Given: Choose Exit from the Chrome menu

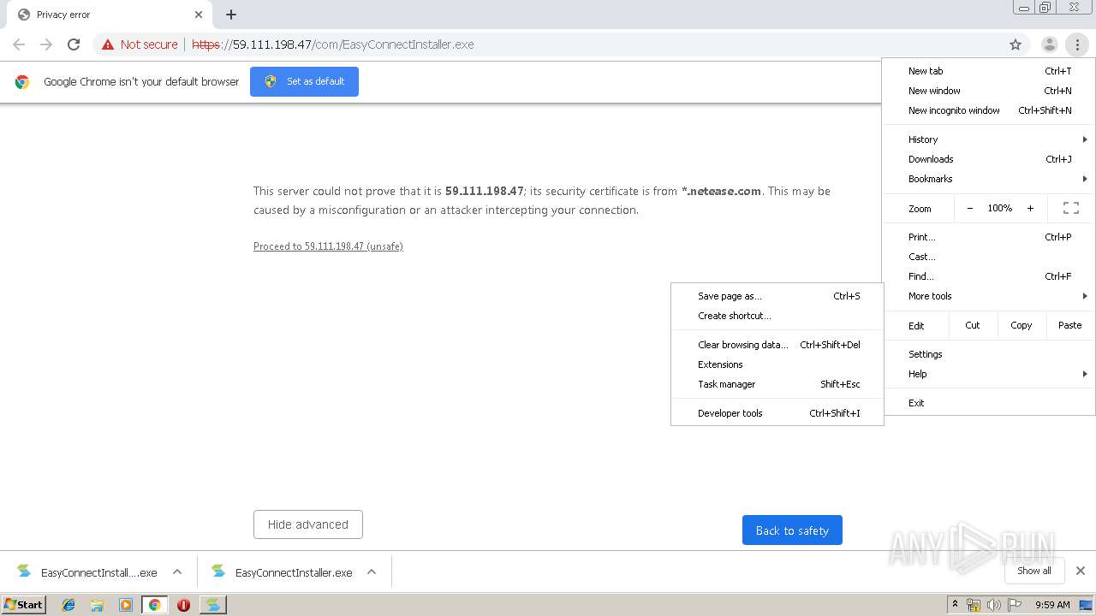Looking at the screenshot, I should pyautogui.click(x=989, y=403).
